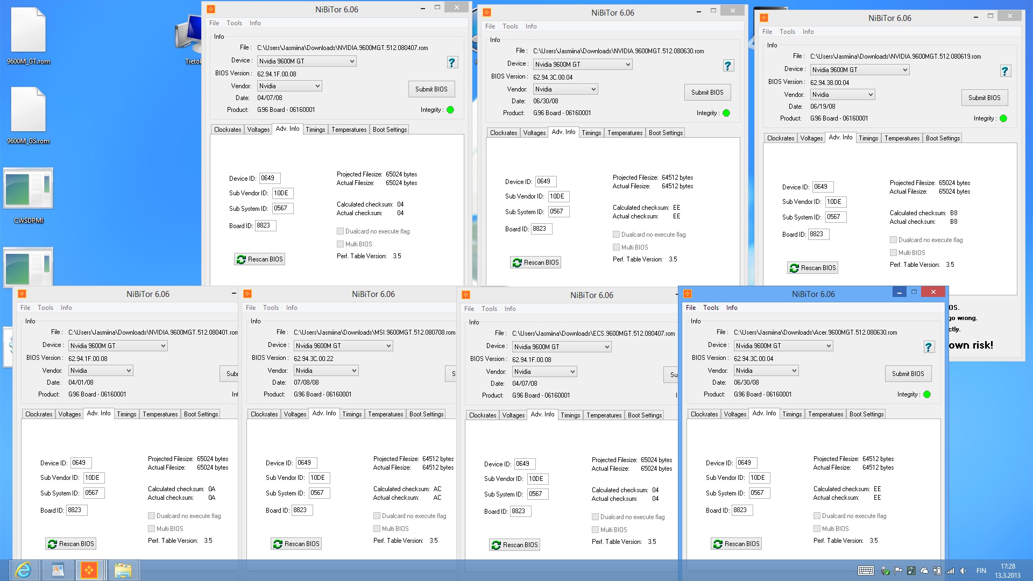The width and height of the screenshot is (1033, 581).
Task: Toggle Multi BIOS checkbox in ECS window
Action: tap(596, 530)
